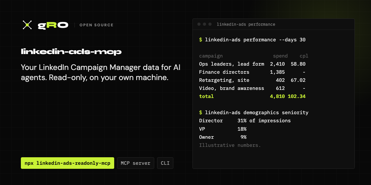Click the gRO wordmark
The width and height of the screenshot is (371, 185).
[53, 25]
